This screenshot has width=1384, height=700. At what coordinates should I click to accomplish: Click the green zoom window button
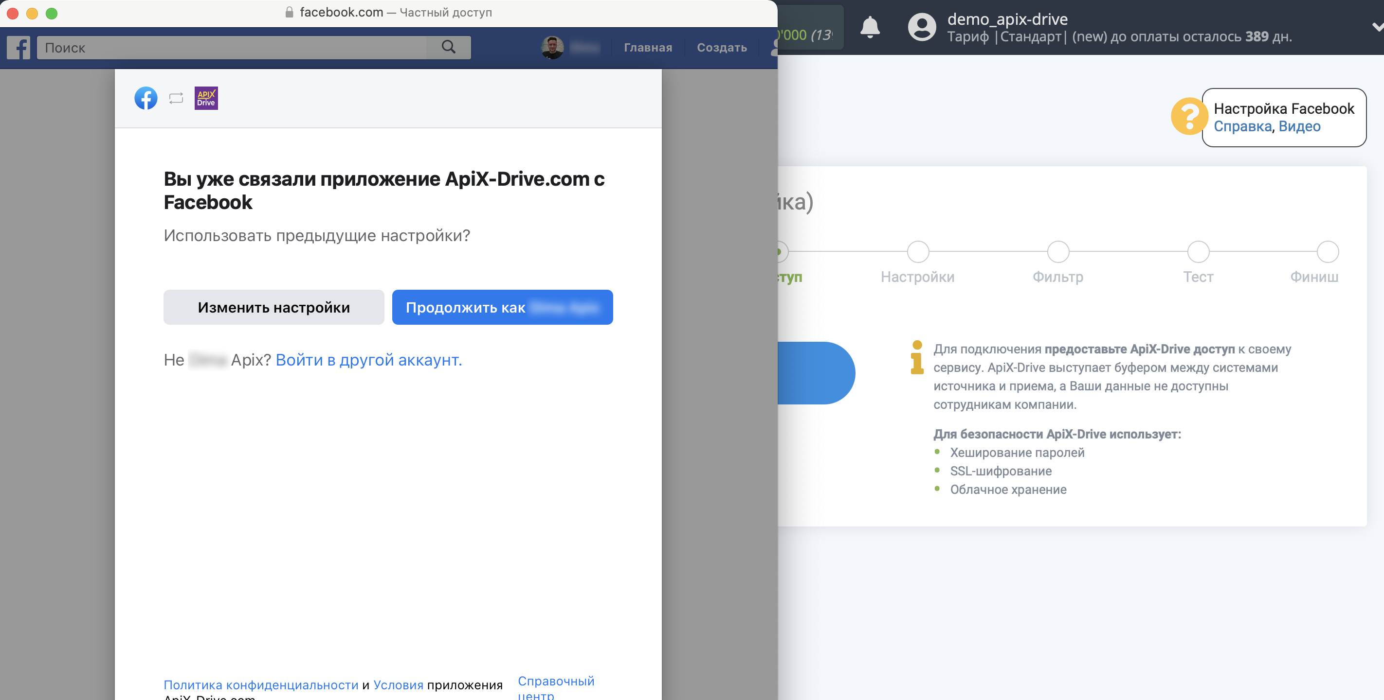pos(52,13)
